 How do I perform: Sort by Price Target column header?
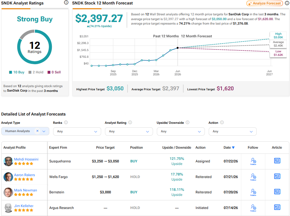(105, 147)
